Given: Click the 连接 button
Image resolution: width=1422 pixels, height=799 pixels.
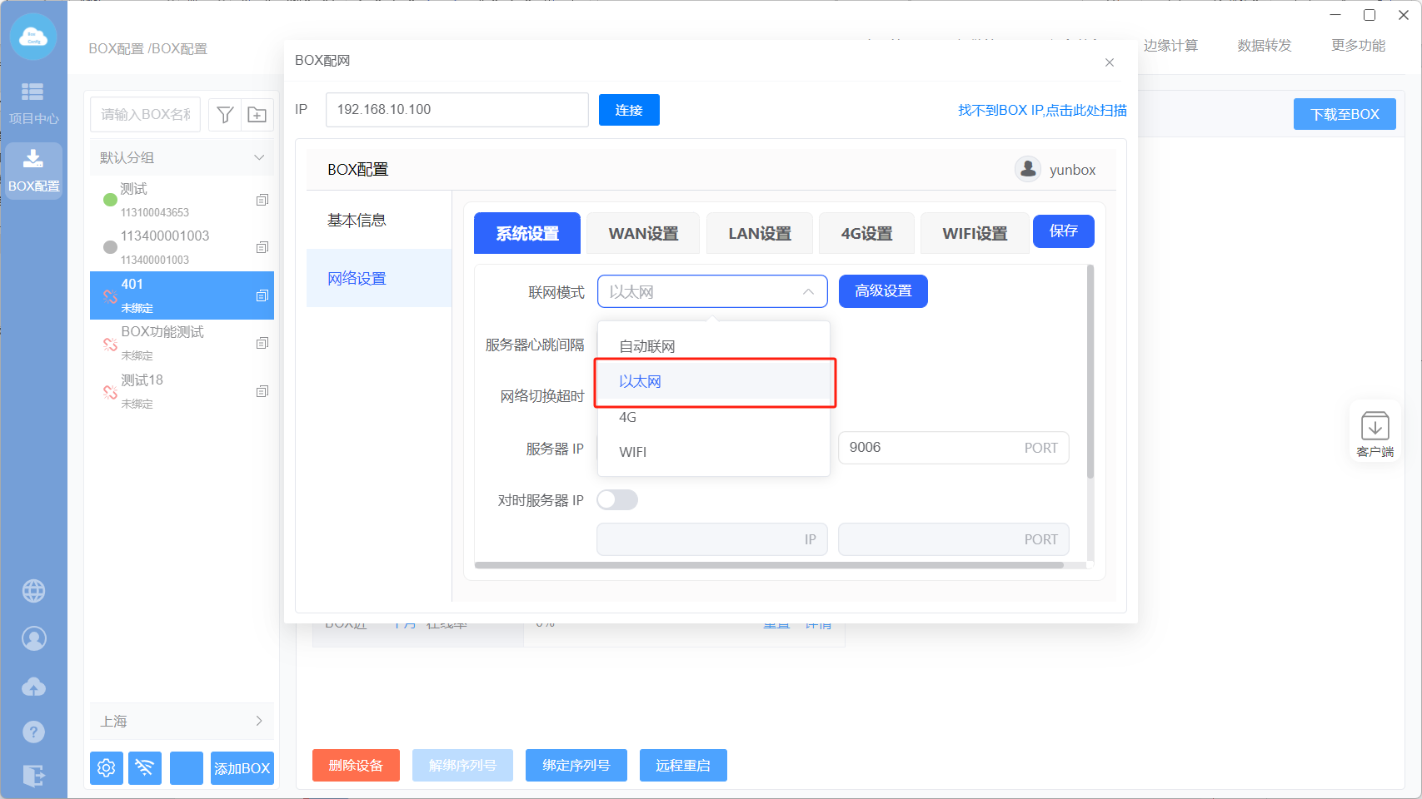Looking at the screenshot, I should coord(629,110).
